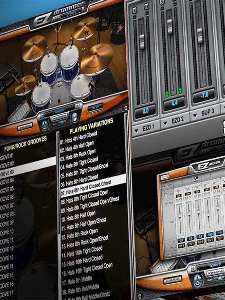Click the round play icon under the drum kit
The image size is (225, 300).
tap(45, 126)
